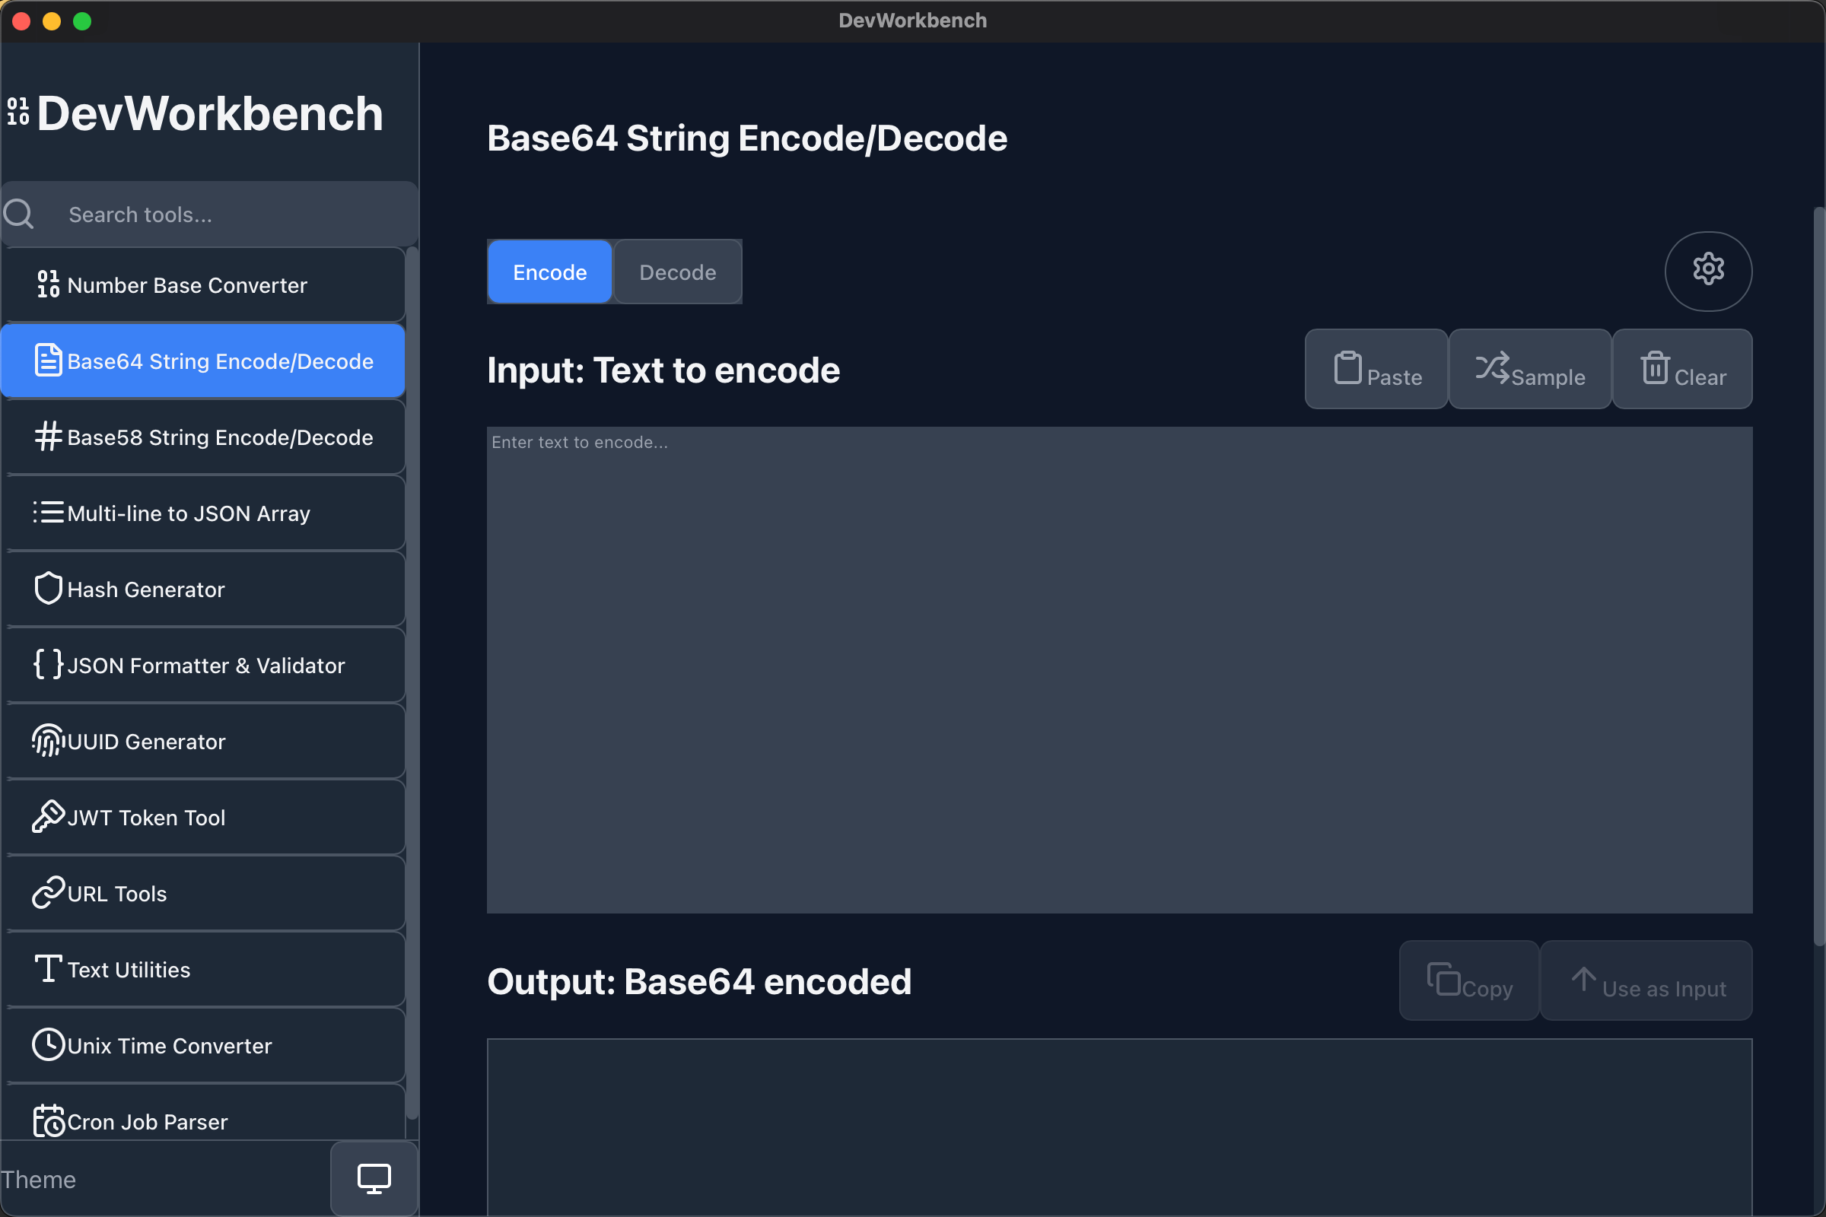1826x1217 pixels.
Task: Click the JWT Token Tool key icon
Action: [48, 816]
